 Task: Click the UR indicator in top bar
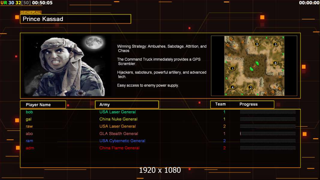[x=4, y=3]
